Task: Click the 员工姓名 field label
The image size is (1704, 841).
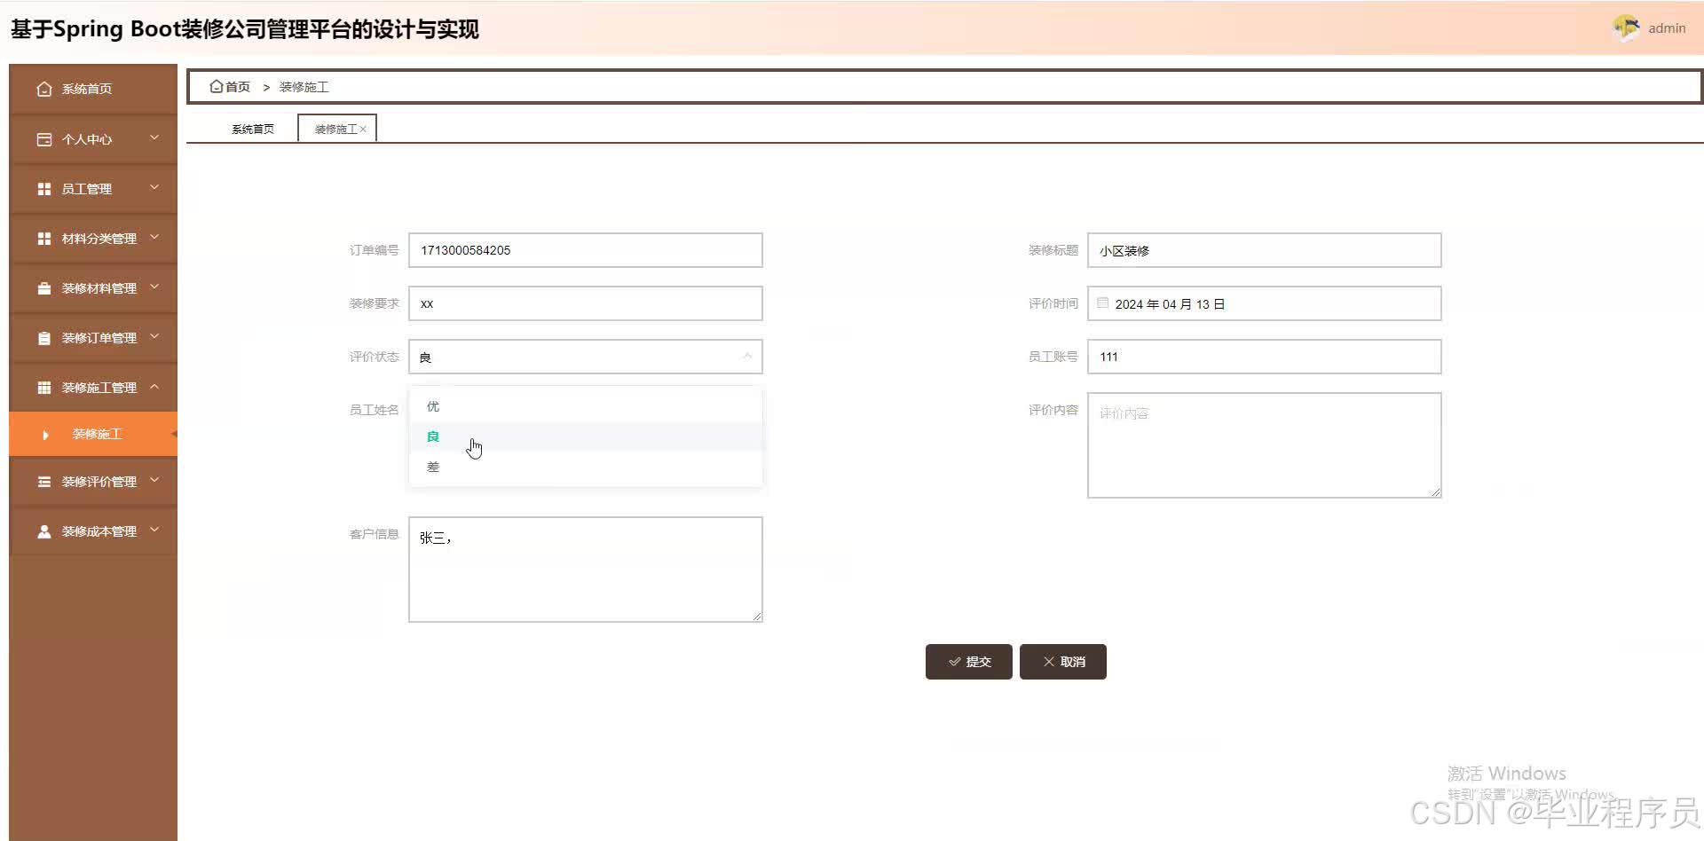Action: click(x=374, y=410)
